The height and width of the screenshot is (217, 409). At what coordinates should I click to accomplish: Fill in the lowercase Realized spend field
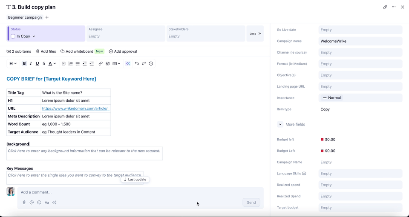360,185
